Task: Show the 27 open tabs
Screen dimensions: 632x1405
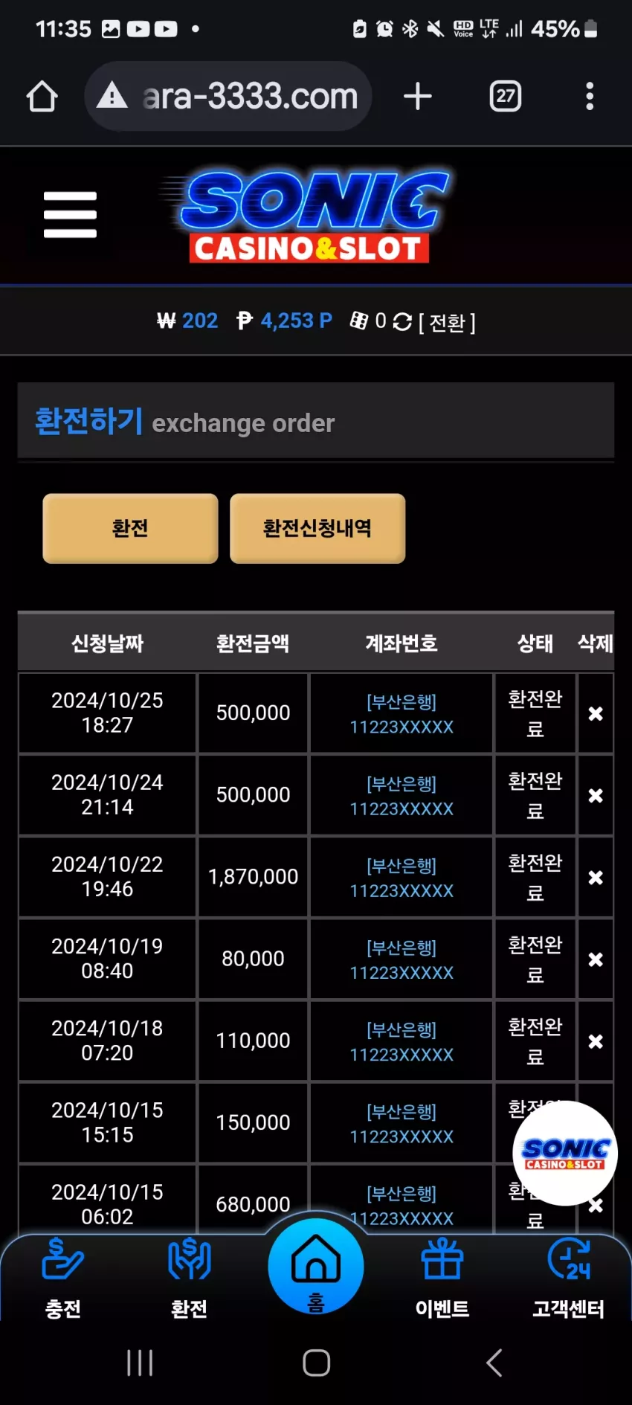Action: tap(506, 96)
